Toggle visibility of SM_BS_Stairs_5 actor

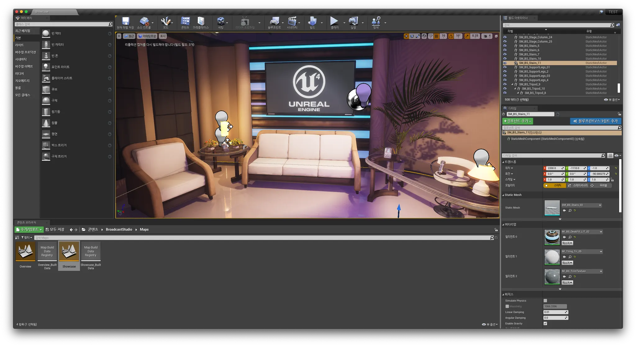pos(505,46)
